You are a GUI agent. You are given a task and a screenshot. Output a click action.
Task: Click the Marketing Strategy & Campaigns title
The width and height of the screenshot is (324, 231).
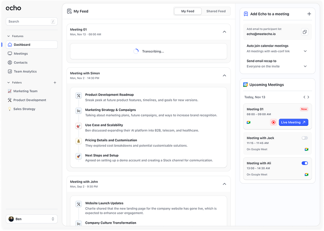coord(110,110)
